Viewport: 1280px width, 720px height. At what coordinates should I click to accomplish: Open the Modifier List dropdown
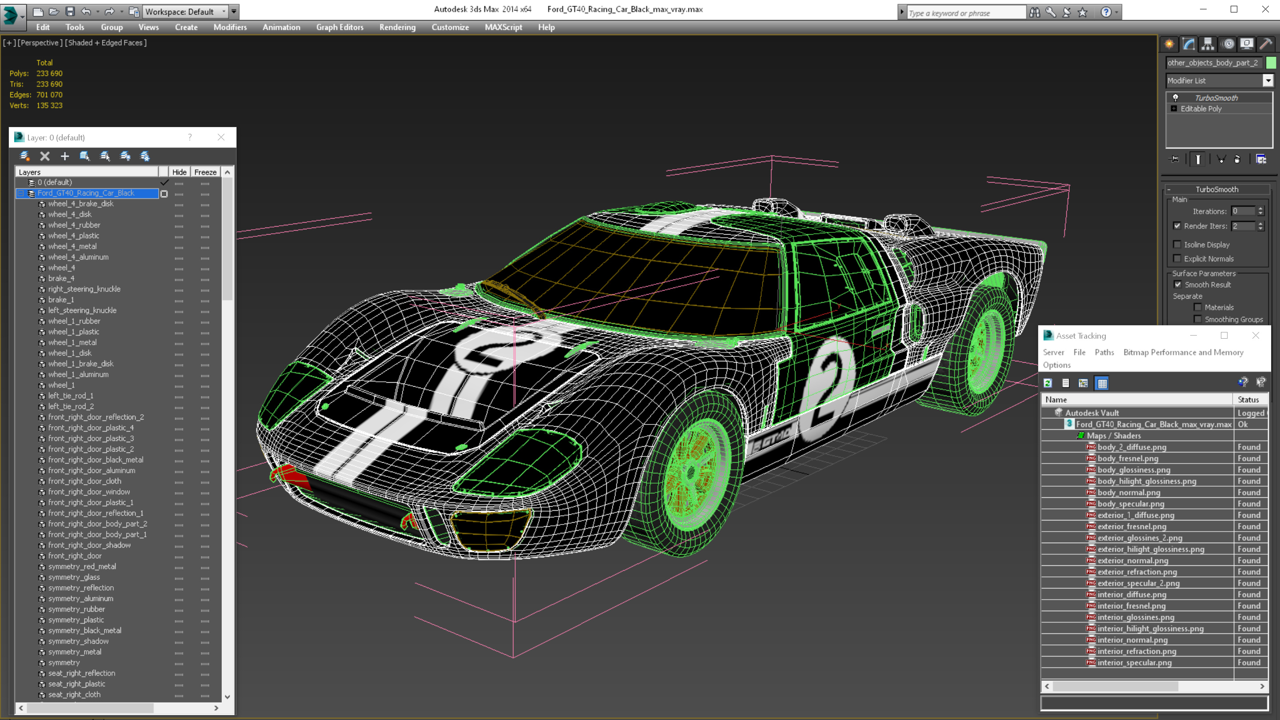pyautogui.click(x=1268, y=80)
